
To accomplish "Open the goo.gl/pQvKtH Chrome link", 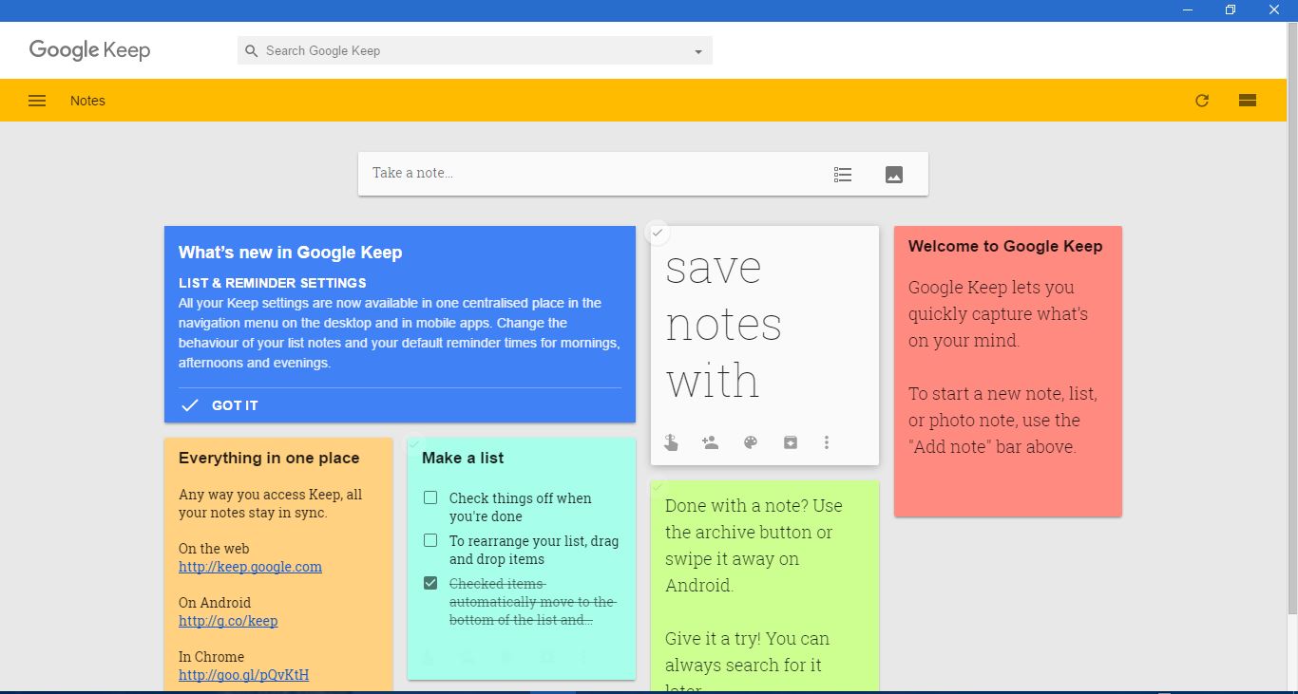I will pos(243,675).
